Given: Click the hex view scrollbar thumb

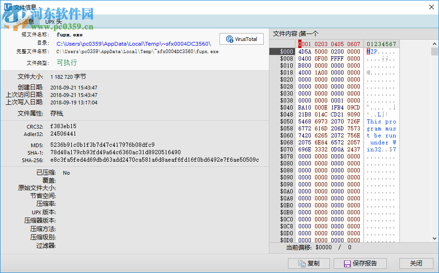Looking at the screenshot, I should (434, 52).
